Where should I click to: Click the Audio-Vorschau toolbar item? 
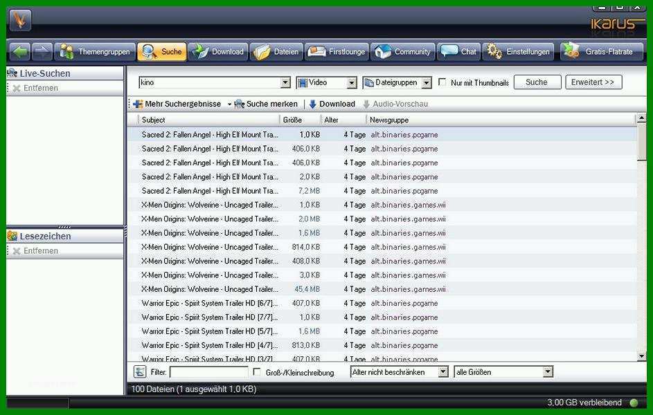(x=395, y=104)
